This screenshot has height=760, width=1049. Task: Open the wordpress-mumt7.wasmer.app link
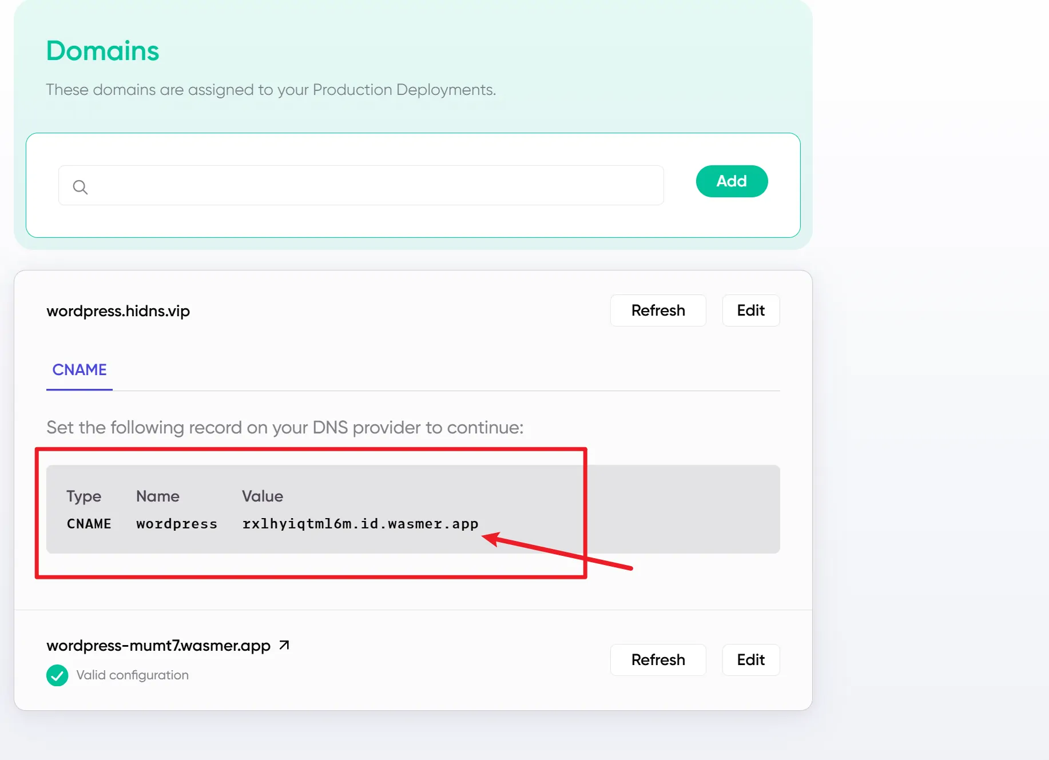point(158,646)
